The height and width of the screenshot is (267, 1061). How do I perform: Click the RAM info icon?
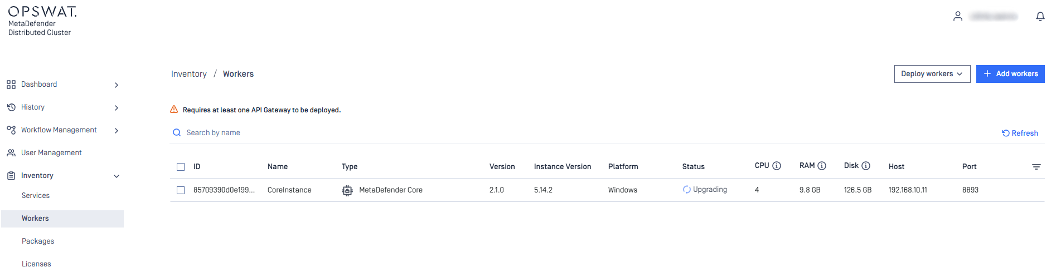coord(822,166)
